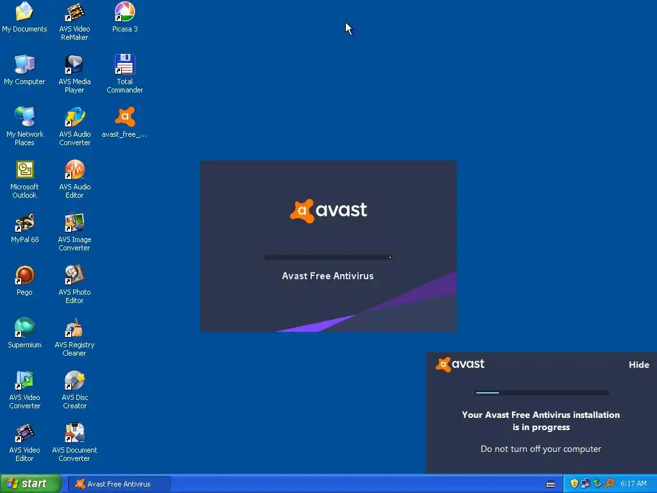Select the Supermium browser shortcut
657x493 pixels.
(x=24, y=333)
